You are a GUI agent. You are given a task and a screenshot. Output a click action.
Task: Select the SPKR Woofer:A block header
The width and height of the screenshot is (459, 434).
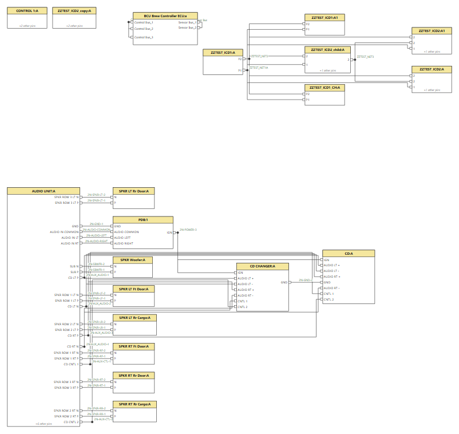[x=133, y=260]
